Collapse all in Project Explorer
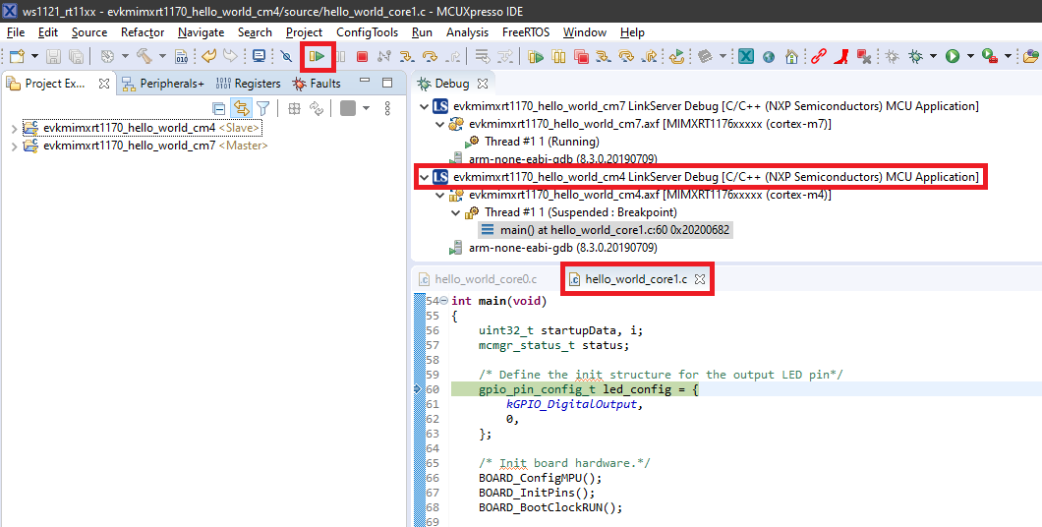This screenshot has width=1042, height=527. tap(219, 108)
